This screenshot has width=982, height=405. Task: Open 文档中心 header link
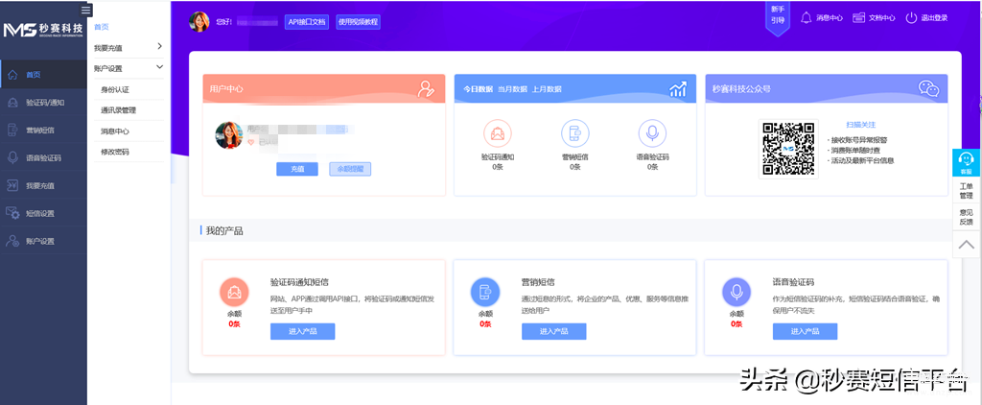point(882,18)
